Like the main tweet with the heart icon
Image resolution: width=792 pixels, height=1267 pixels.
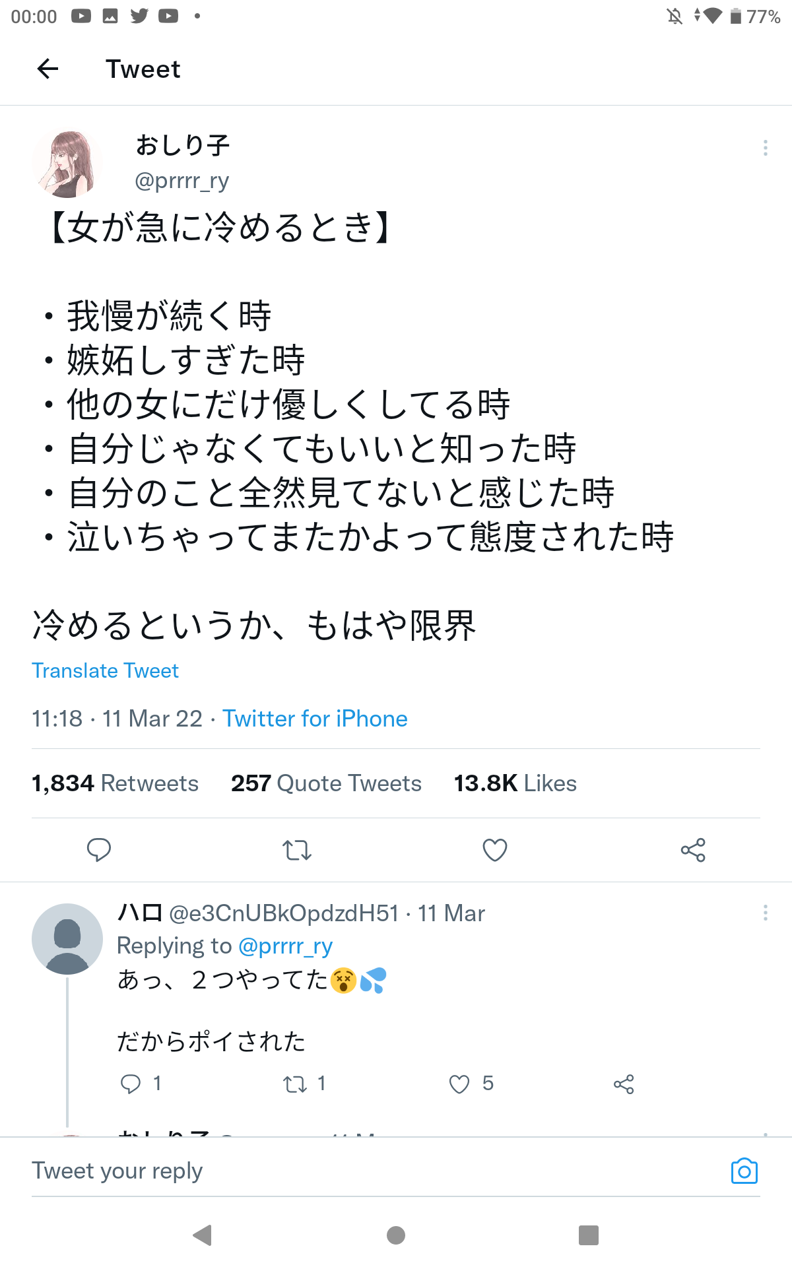tap(495, 850)
